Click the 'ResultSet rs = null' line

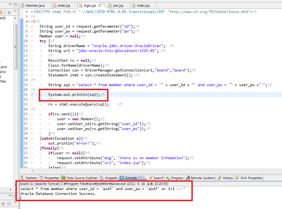[x=70, y=60]
